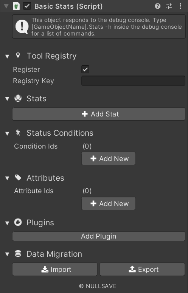Collapse the Status Conditions section

[x=7, y=133]
